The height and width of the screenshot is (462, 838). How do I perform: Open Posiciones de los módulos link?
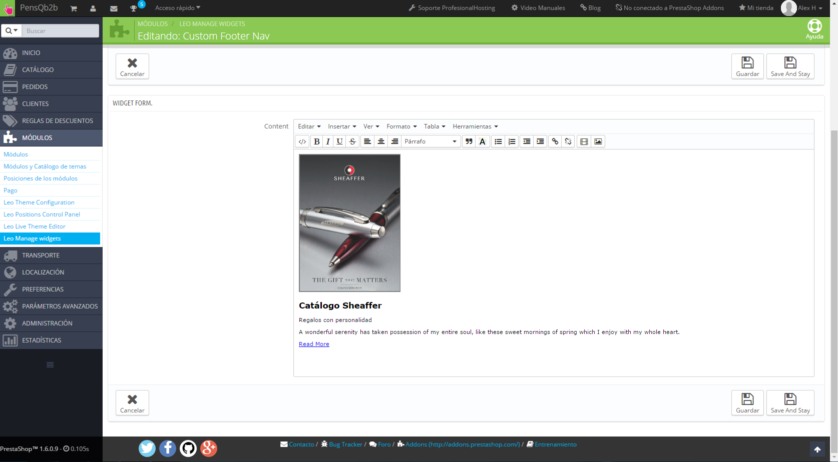pos(41,178)
